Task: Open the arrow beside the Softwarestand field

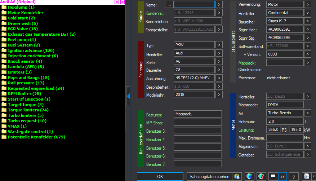Action: pos(308,46)
